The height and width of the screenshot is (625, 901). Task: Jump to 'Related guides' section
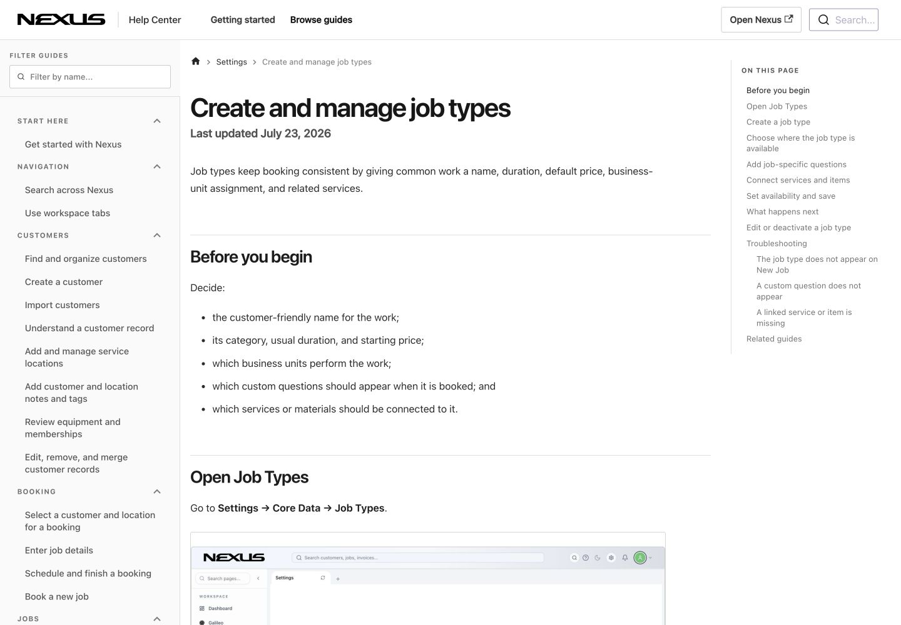[774, 339]
